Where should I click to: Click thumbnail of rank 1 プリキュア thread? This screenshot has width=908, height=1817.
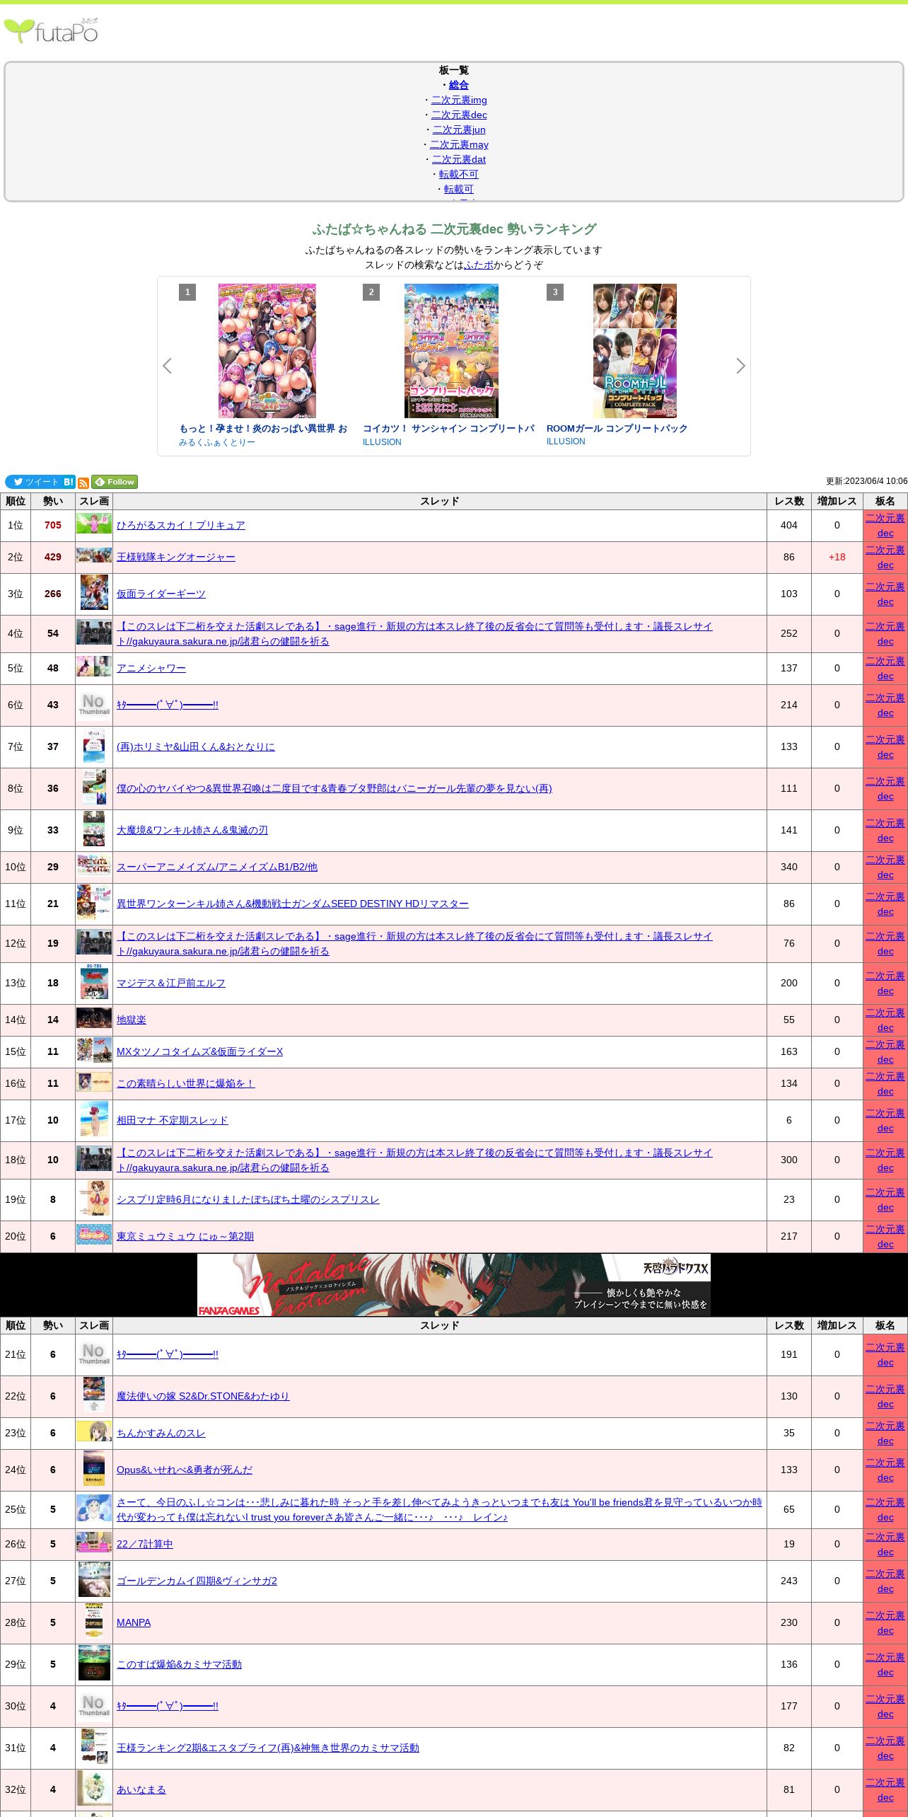[94, 524]
